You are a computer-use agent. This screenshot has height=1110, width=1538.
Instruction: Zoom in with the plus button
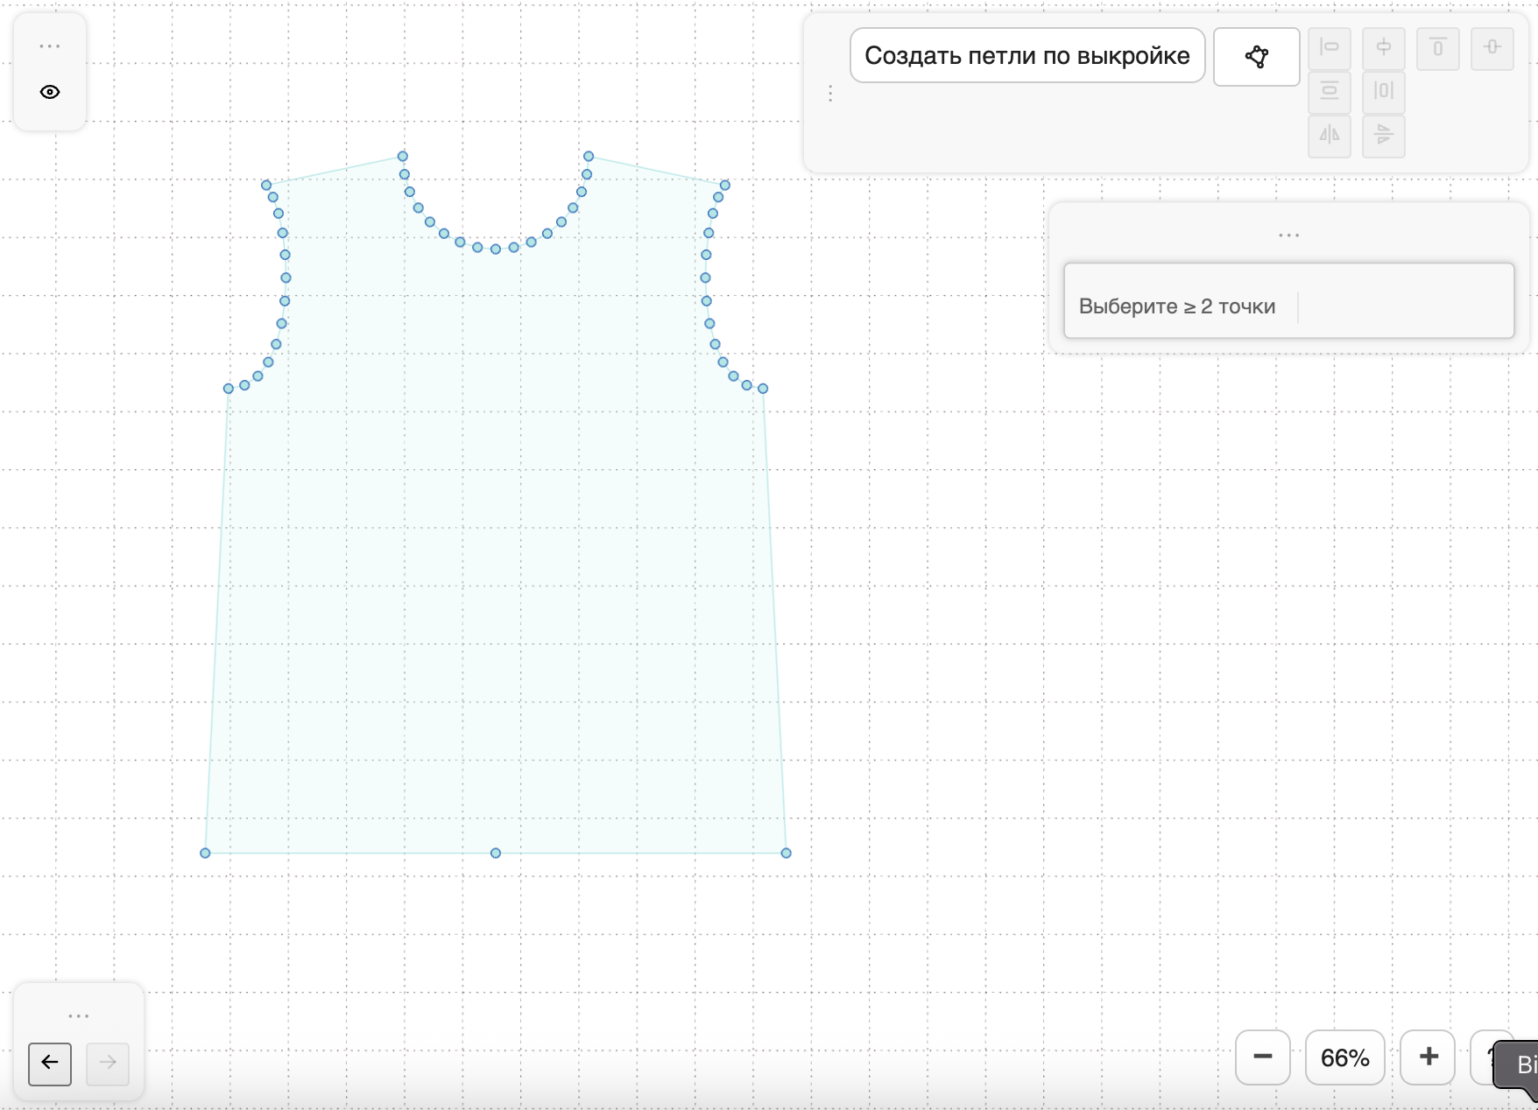pyautogui.click(x=1428, y=1057)
